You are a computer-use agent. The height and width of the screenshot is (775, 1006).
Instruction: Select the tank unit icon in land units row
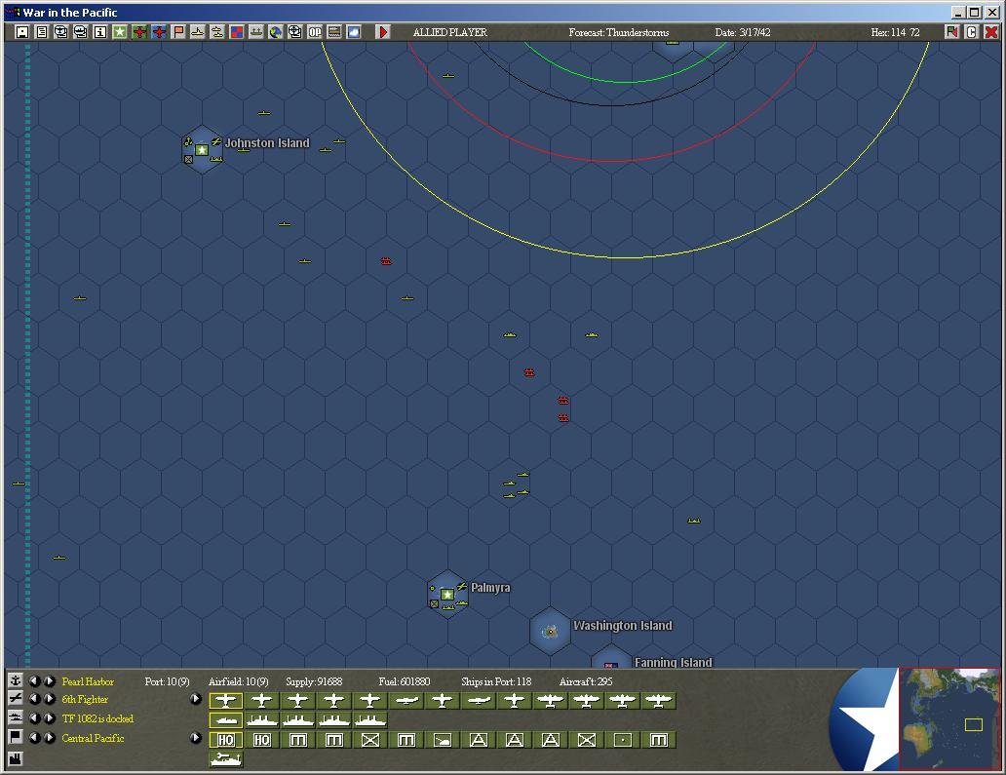point(442,740)
